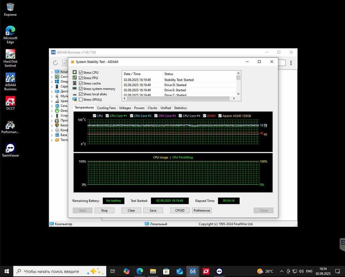
Task: Uncheck the Stress local disks checkbox
Action: click(81, 94)
